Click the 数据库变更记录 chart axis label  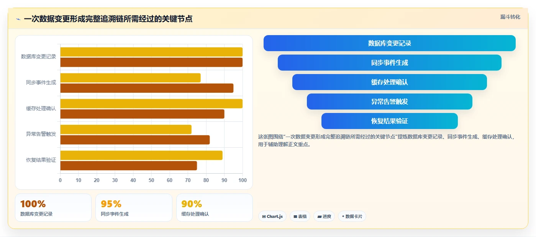(38, 57)
